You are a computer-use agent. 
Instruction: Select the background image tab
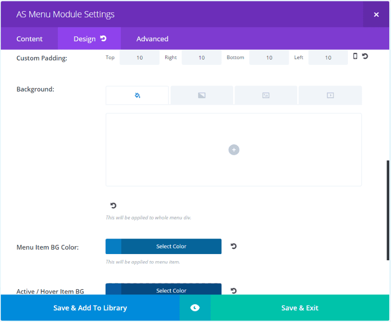(x=266, y=95)
